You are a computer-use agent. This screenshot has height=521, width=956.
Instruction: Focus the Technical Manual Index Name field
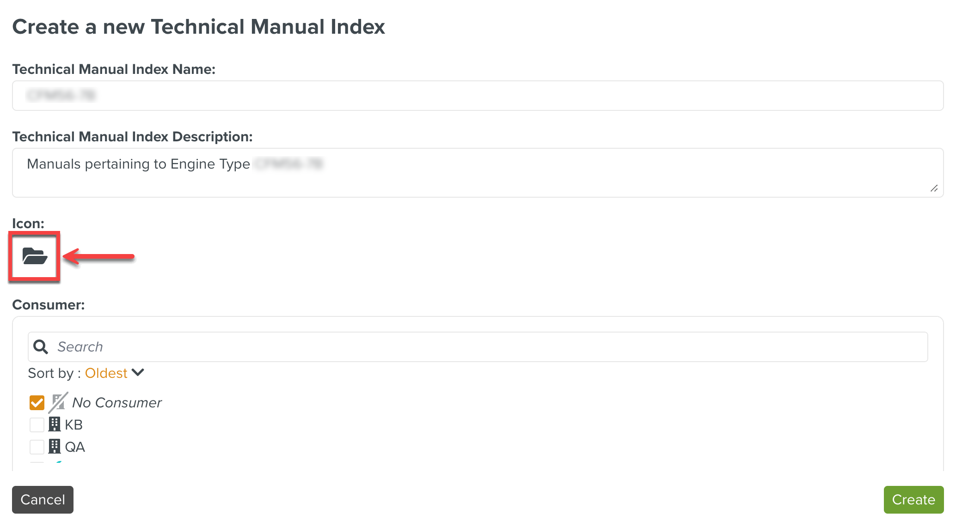(478, 96)
